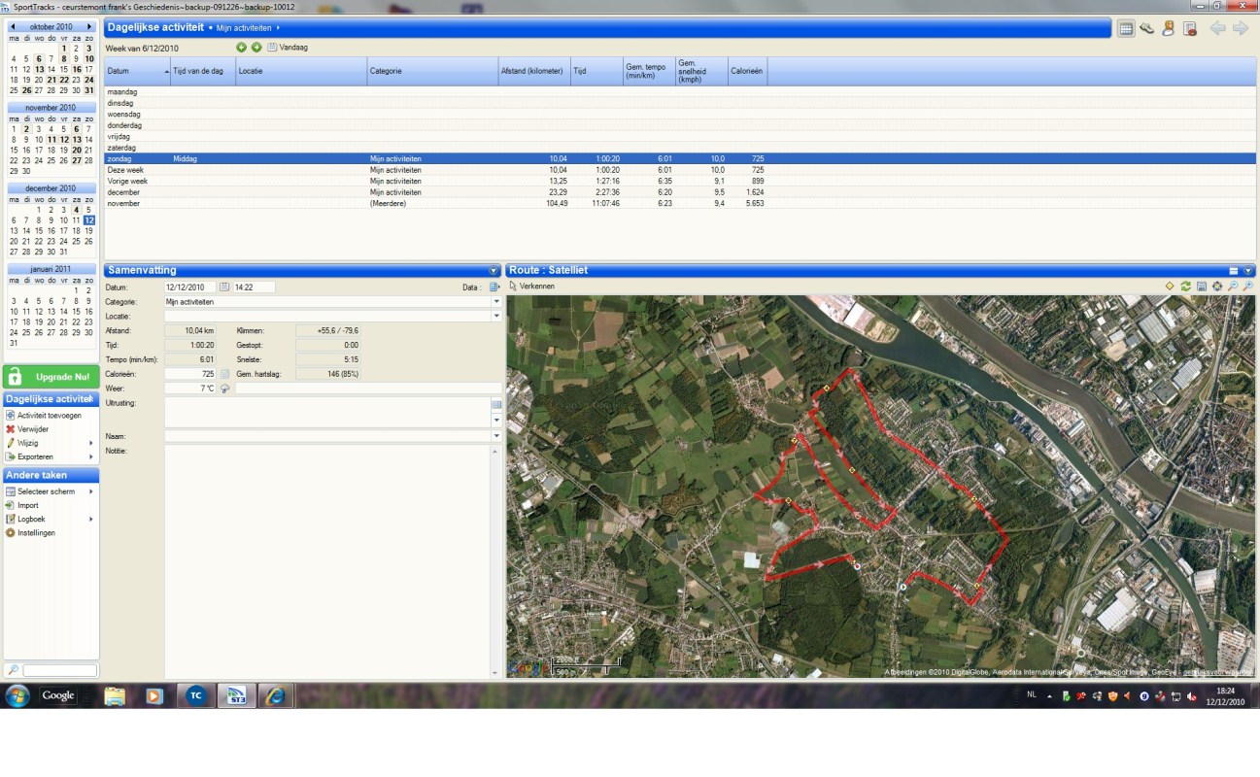Open the Route panel options arrow
Viewport: 1260px width, 777px height.
(1248, 270)
